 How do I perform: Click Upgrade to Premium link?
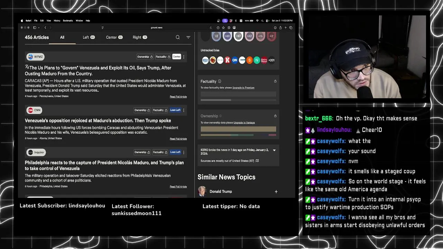pyautogui.click(x=243, y=88)
